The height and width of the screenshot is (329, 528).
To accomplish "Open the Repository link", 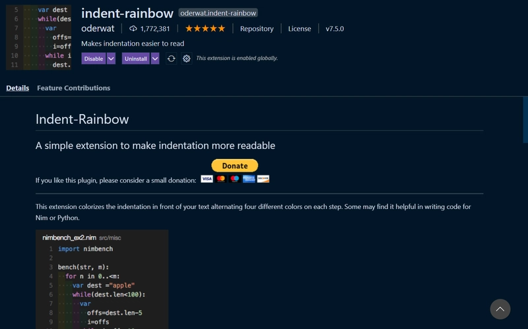I will pos(257,28).
